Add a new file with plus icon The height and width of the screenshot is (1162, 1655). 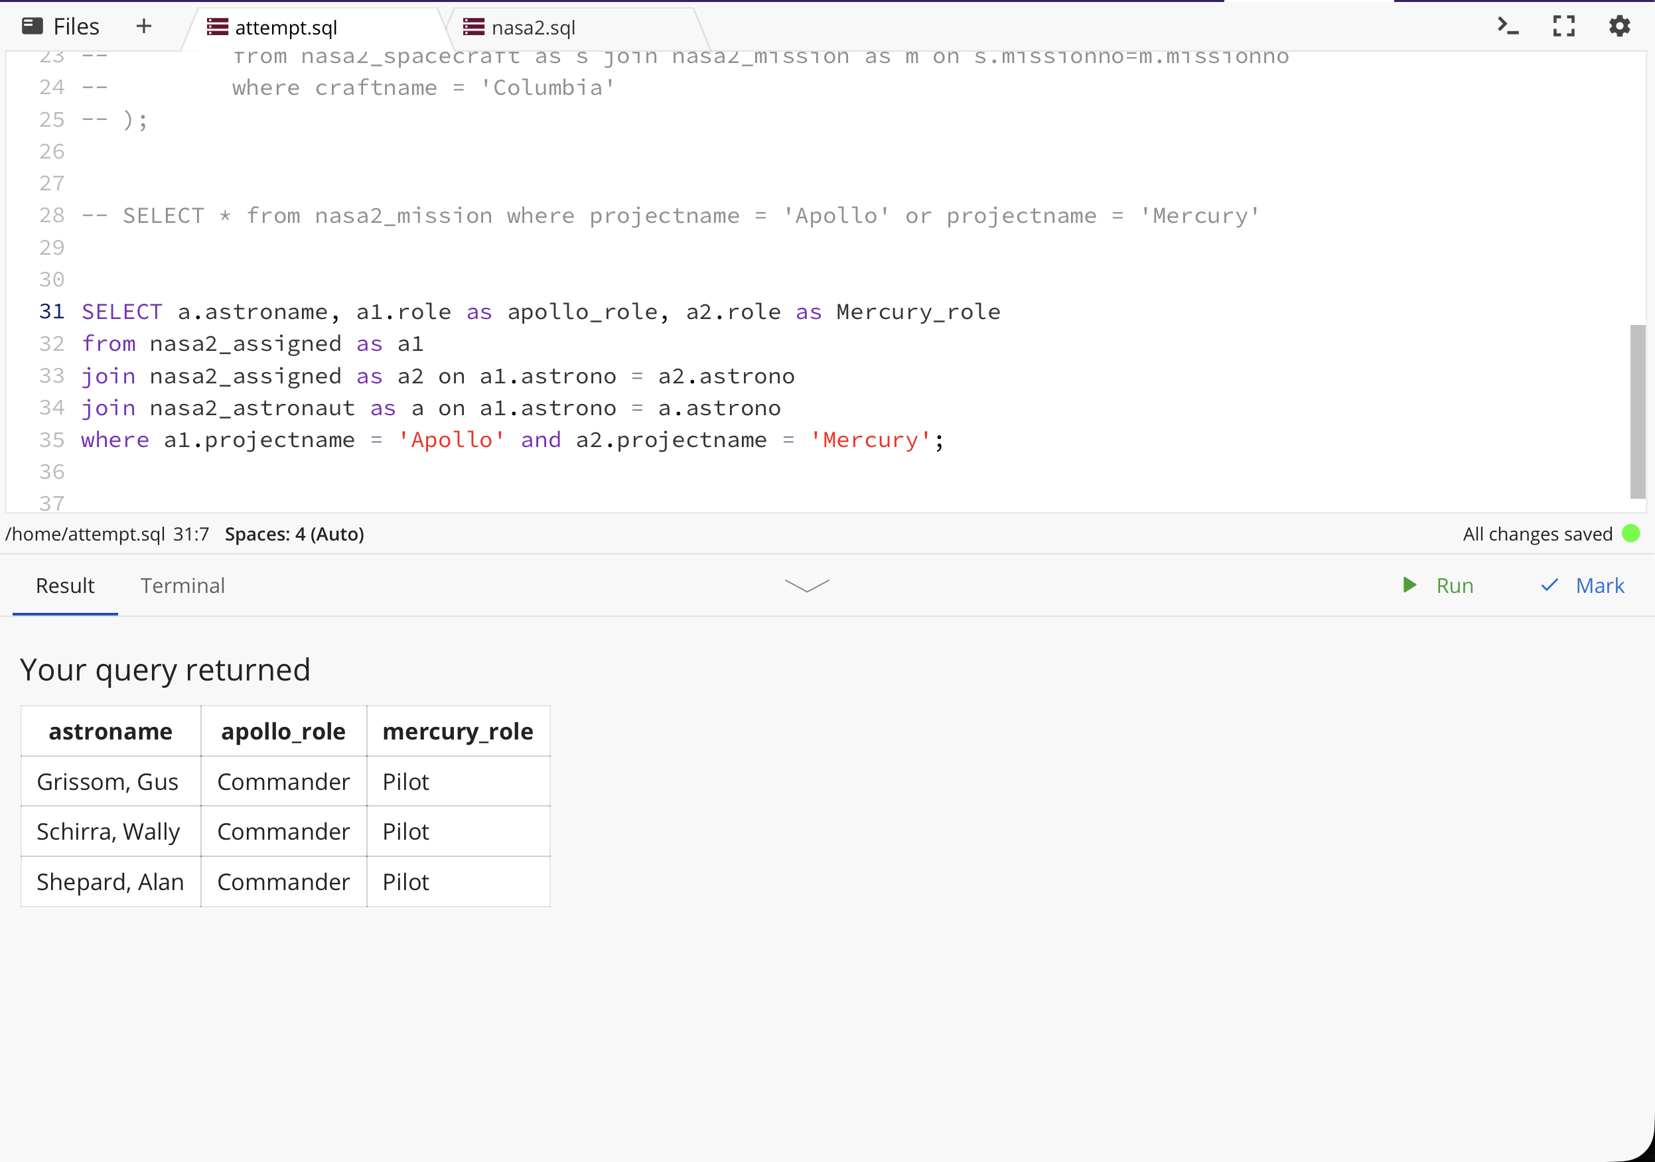[x=143, y=27]
